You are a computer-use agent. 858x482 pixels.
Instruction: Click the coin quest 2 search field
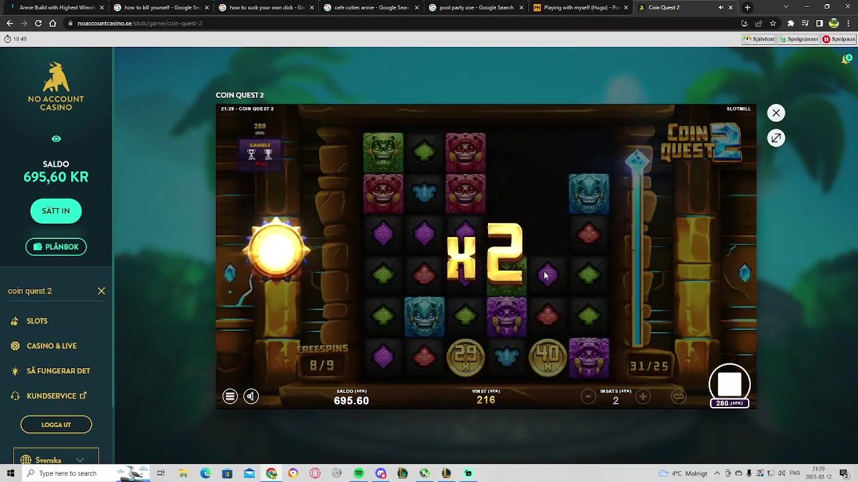click(47, 291)
